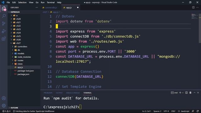This screenshot has width=201, height=113.
Task: Open the View menu
Action: pos(31,3)
